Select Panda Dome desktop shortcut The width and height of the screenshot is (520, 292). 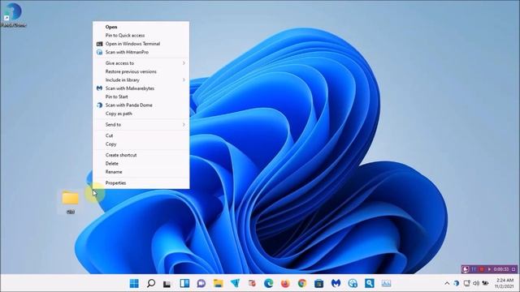tap(13, 15)
